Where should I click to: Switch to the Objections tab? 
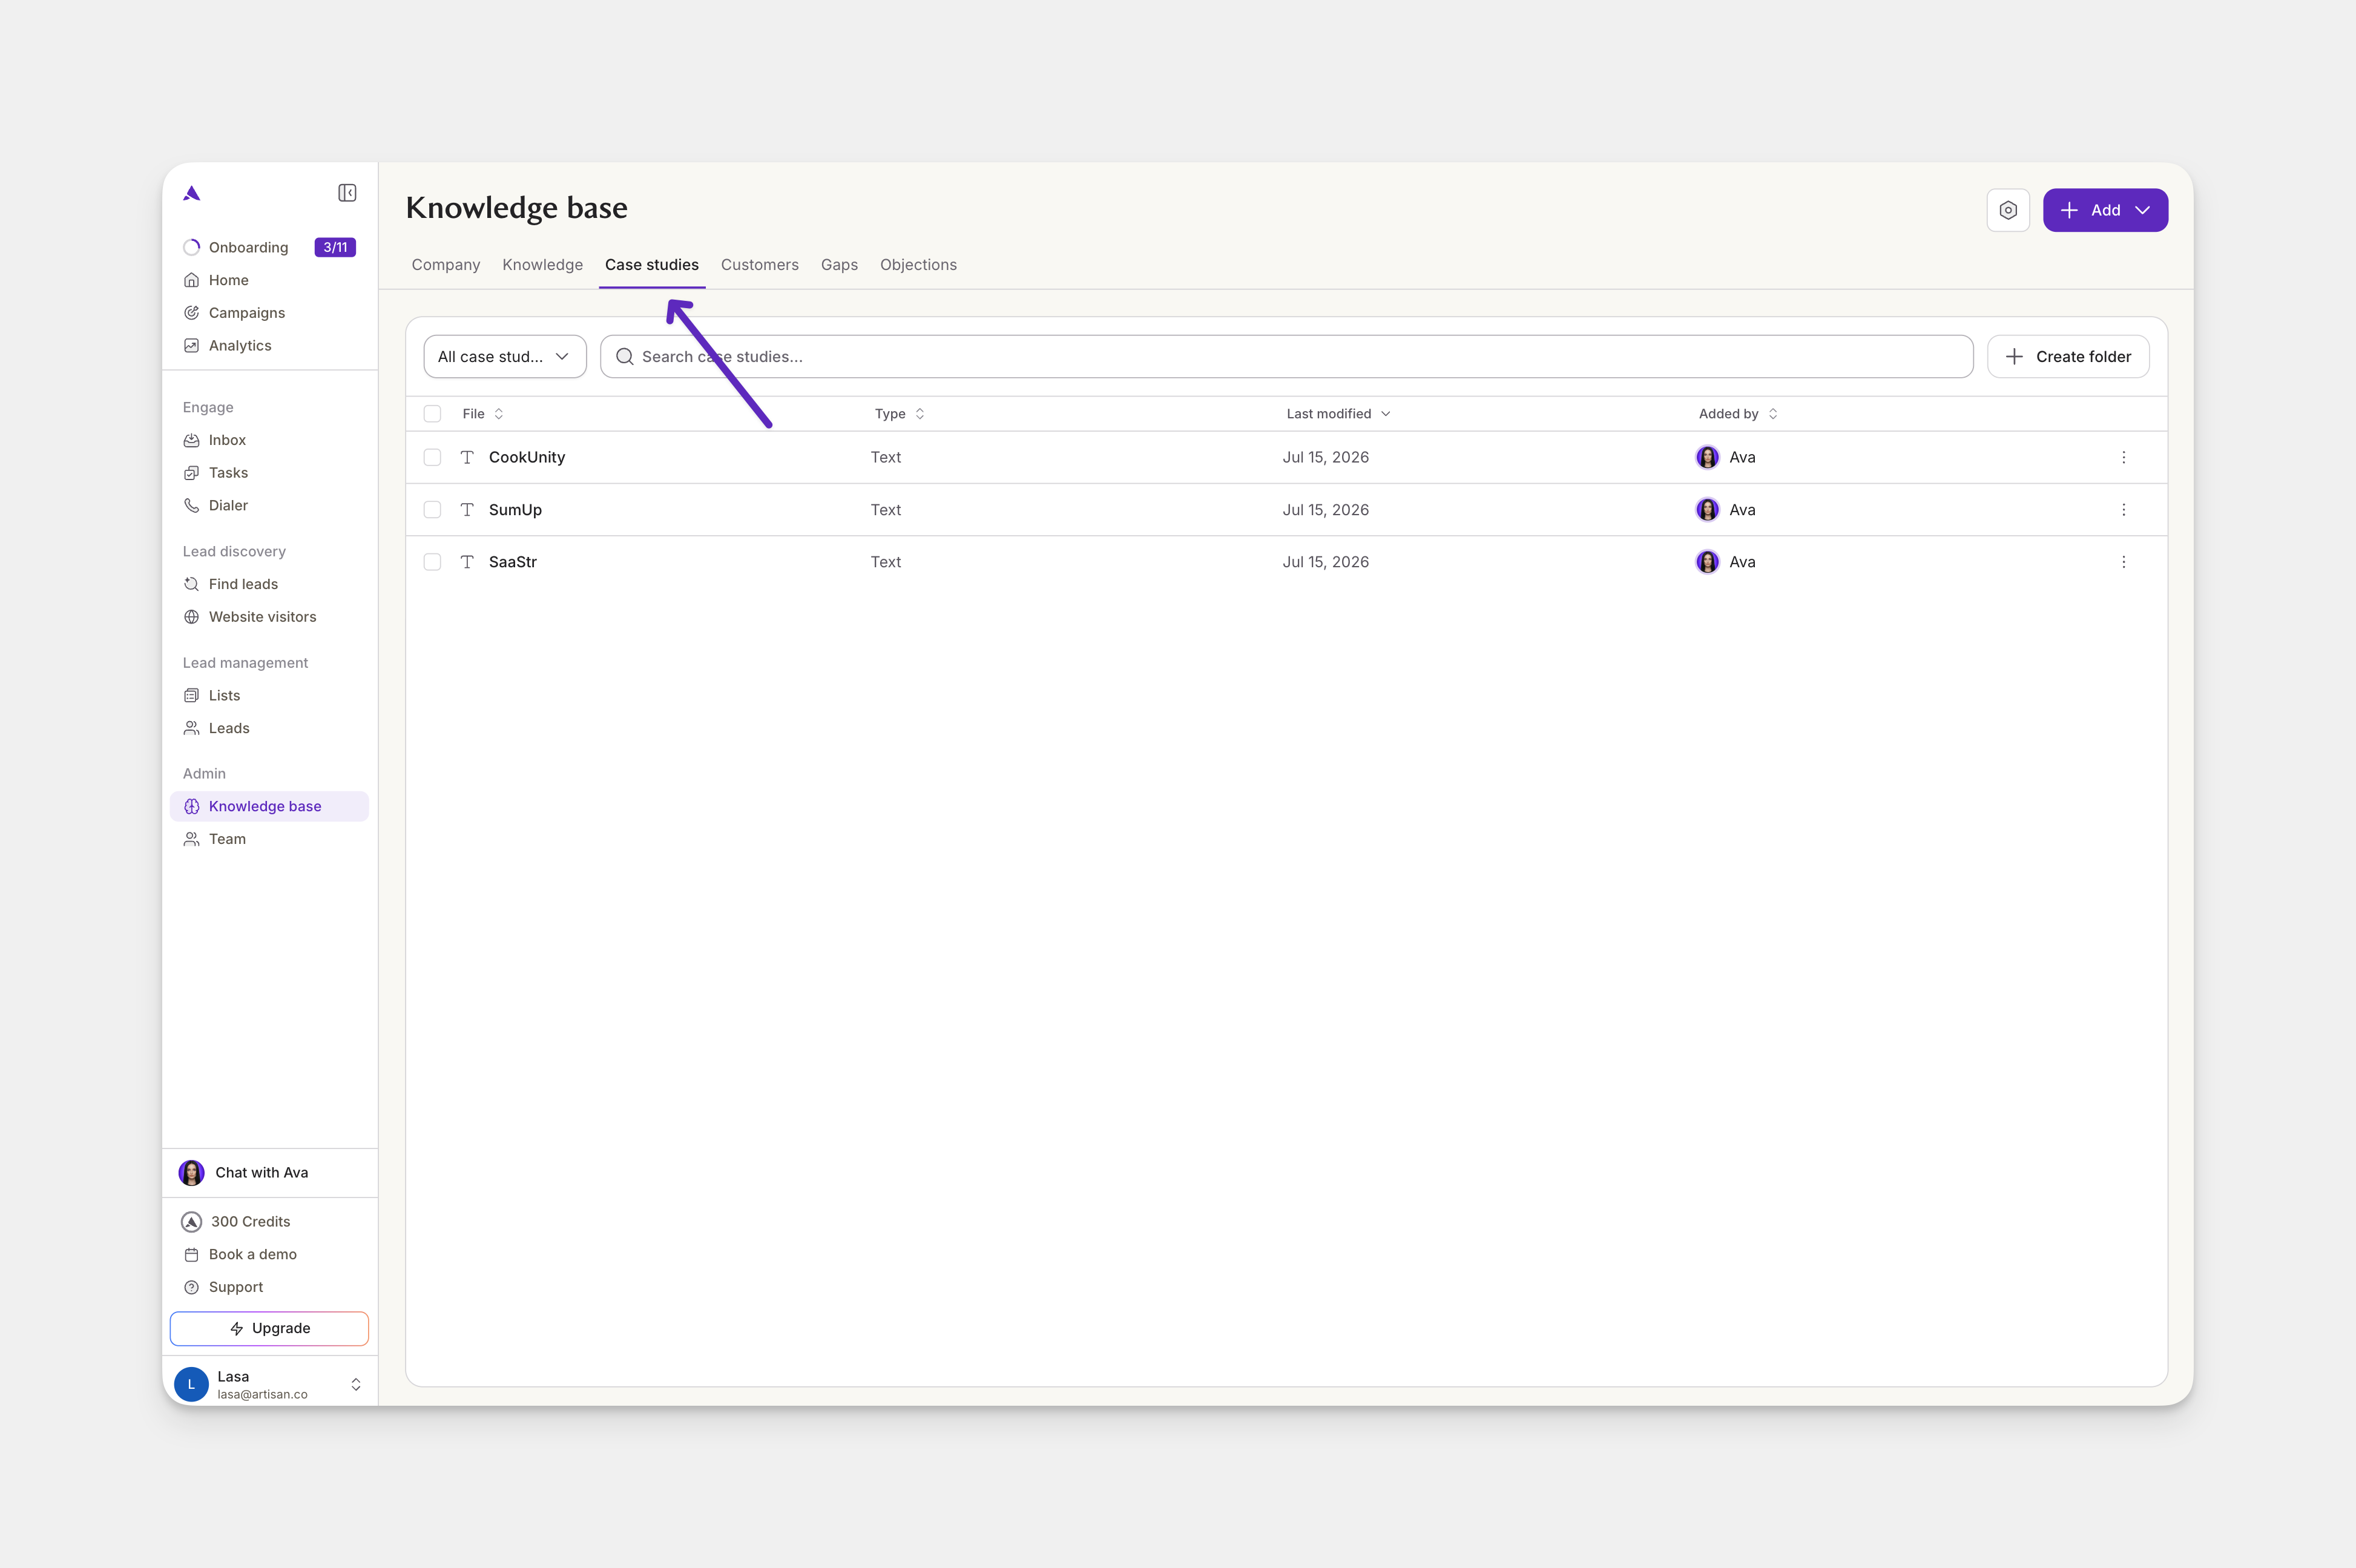(918, 265)
